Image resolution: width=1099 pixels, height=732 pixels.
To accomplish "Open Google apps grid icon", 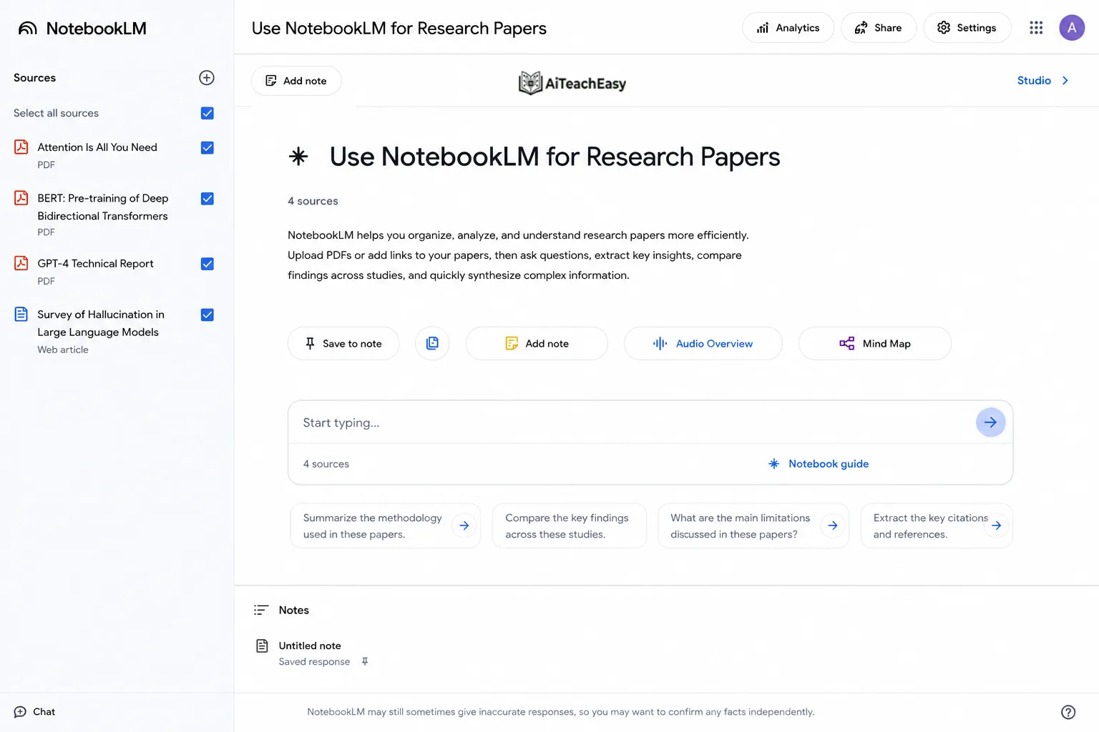I will pos(1036,28).
